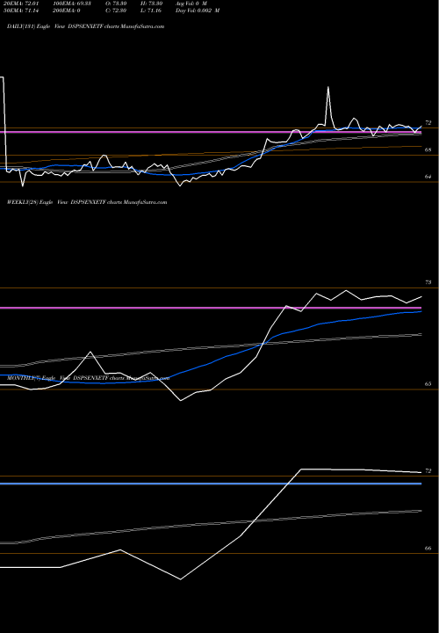Click the WEEKLY(28) Eagle View chart title
439x633 pixels.
pyautogui.click(x=87, y=202)
